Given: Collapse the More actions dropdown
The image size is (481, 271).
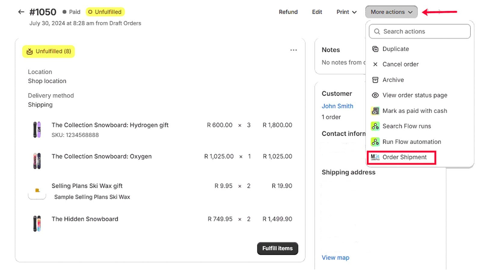Looking at the screenshot, I should coord(391,12).
